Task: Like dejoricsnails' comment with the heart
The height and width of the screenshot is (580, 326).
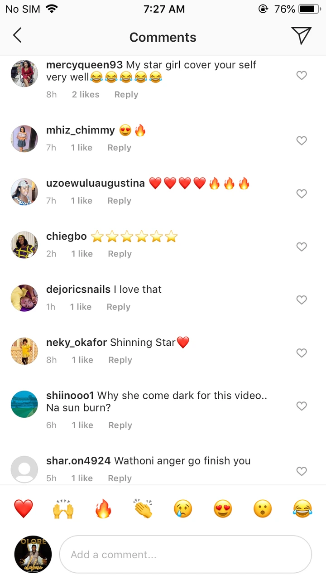Action: pos(302,300)
